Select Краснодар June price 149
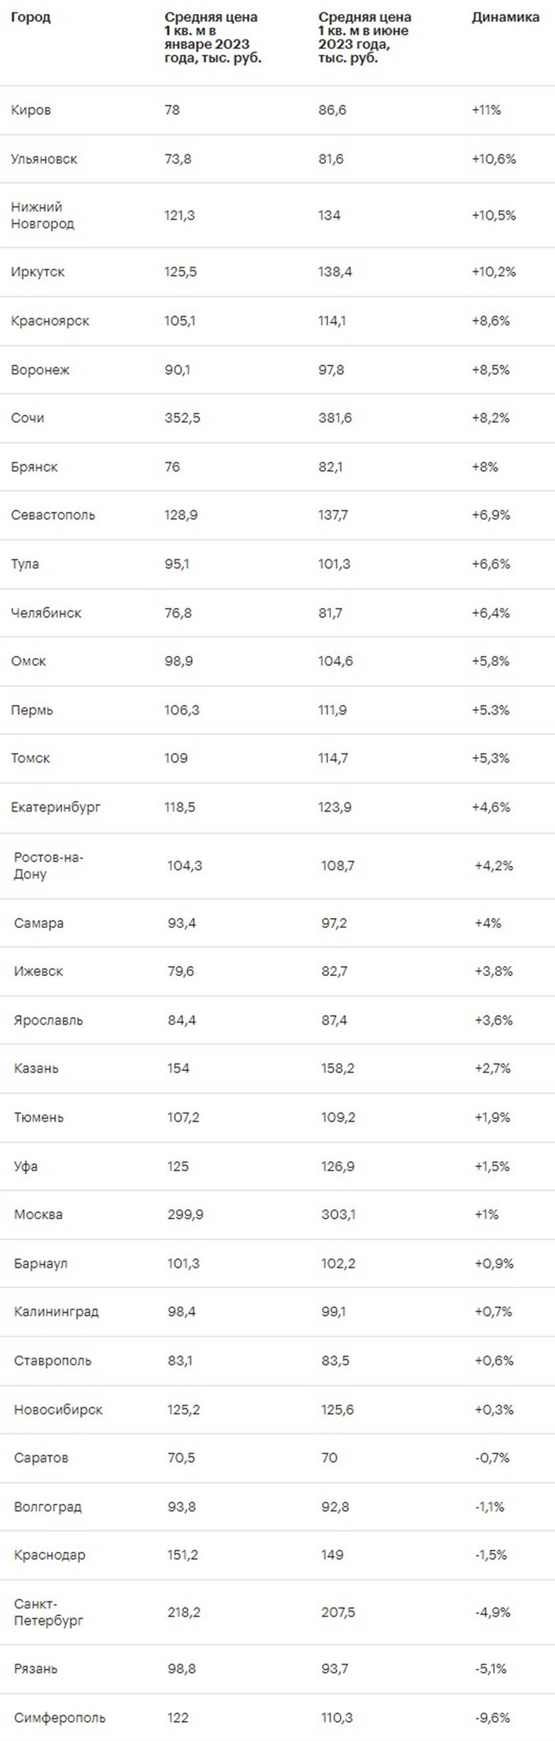The width and height of the screenshot is (555, 1741). (332, 1555)
